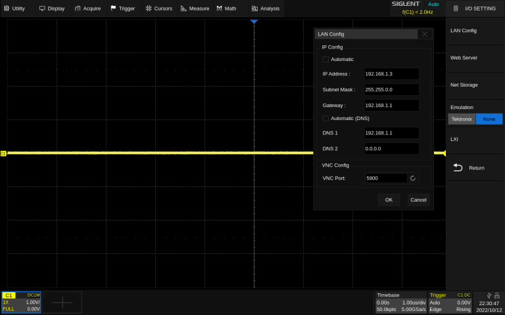The image size is (505, 315).
Task: Click the network status icon
Action: point(496,295)
